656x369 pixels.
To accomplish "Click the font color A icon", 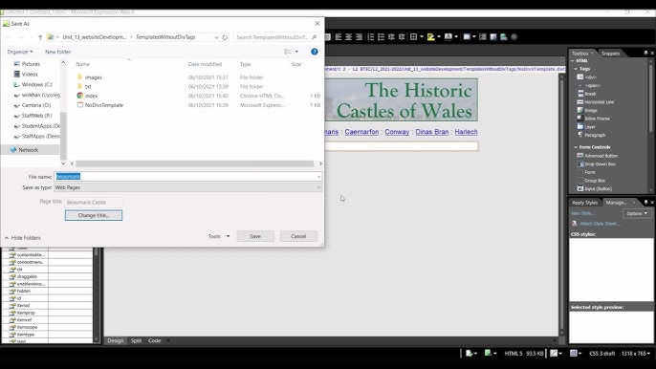I will [x=448, y=37].
